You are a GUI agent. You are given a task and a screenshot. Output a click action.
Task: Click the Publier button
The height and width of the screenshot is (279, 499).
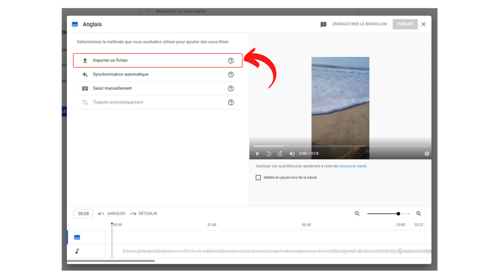click(x=405, y=24)
